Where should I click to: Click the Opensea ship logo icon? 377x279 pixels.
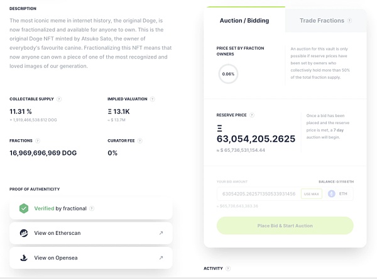tap(24, 258)
